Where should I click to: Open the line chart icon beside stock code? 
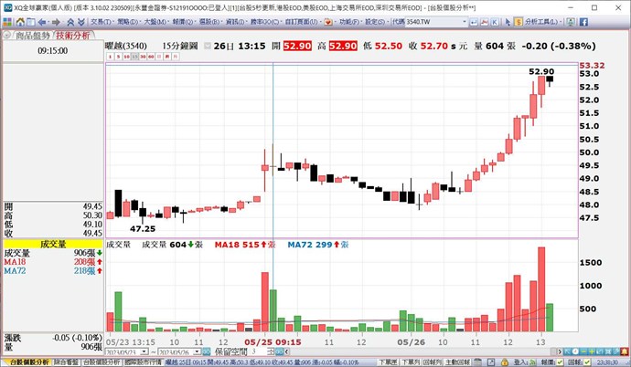pyautogui.click(x=484, y=22)
